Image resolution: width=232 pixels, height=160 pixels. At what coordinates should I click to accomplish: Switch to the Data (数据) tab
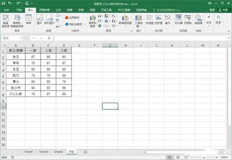coord(70,10)
